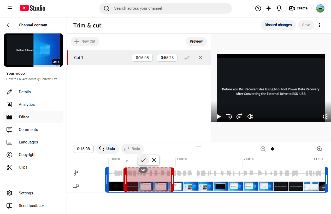Click the Discard changes button

click(x=278, y=25)
